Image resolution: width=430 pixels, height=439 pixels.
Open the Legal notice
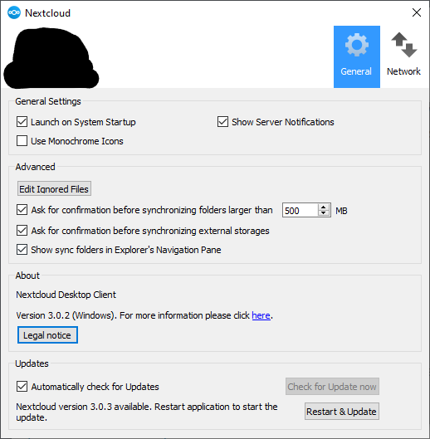coord(47,334)
